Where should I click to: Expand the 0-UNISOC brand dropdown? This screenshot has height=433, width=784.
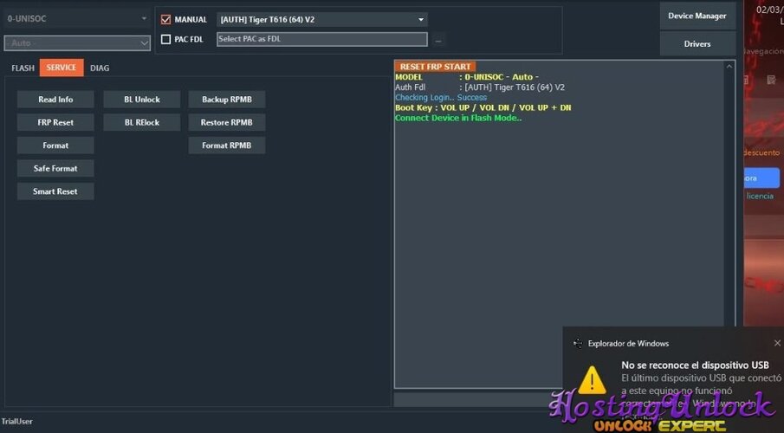77,18
